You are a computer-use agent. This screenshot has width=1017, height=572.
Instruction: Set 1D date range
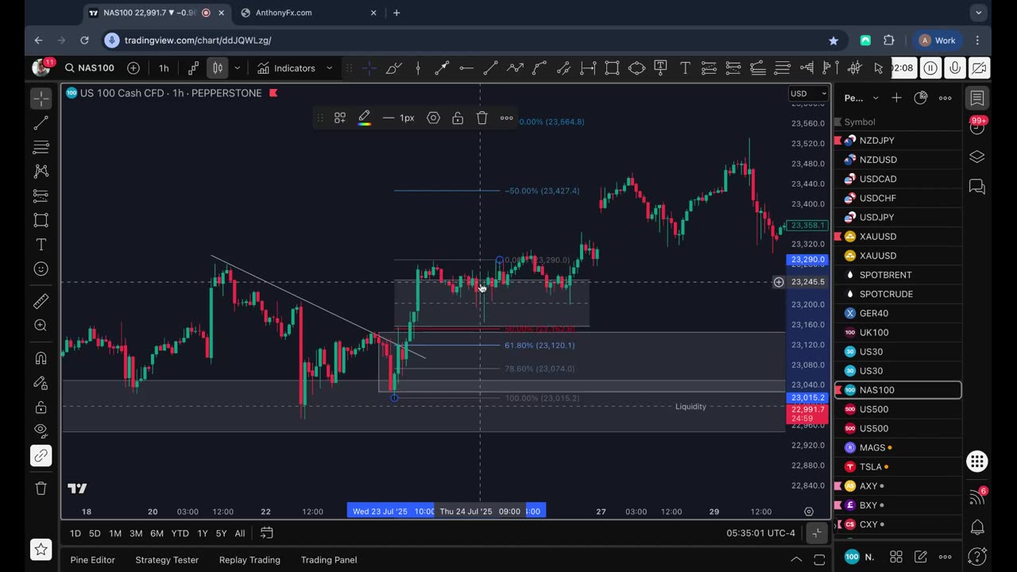click(75, 533)
